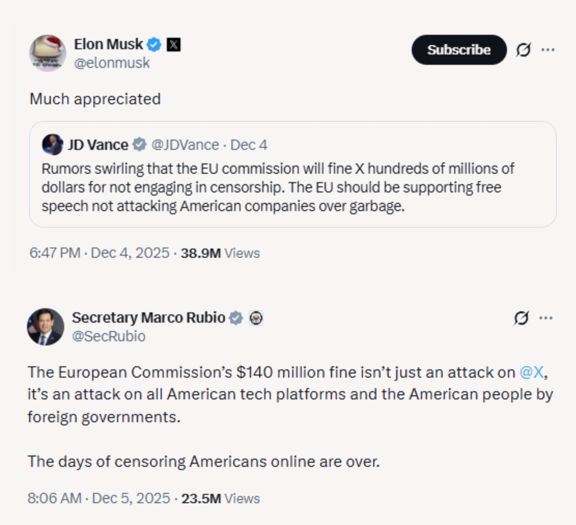The image size is (576, 525).
Task: Click the gray verified badge next to JD Vance
Action: click(139, 145)
